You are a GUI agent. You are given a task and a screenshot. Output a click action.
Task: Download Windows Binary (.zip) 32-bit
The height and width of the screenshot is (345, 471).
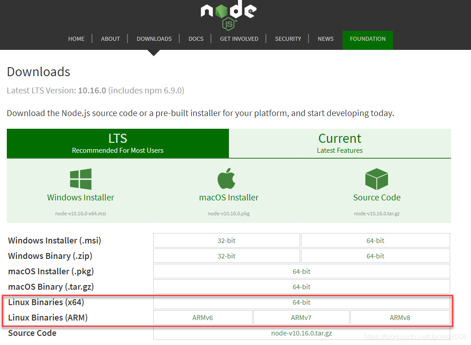click(227, 256)
